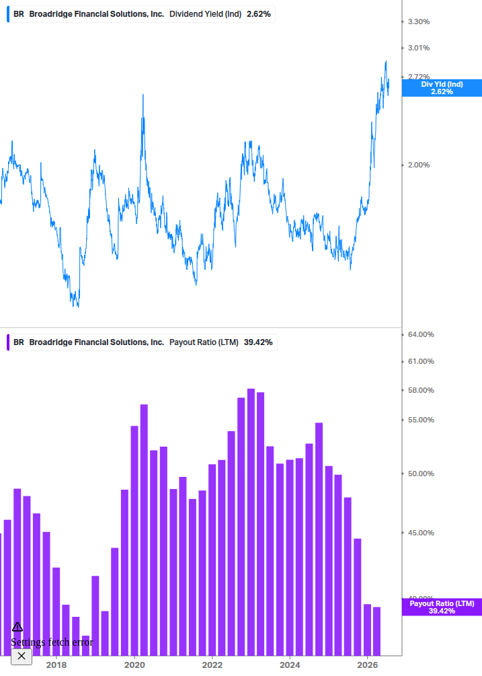Click the tallest payout ratio bar near 58%
482x676 pixels.
251,522
